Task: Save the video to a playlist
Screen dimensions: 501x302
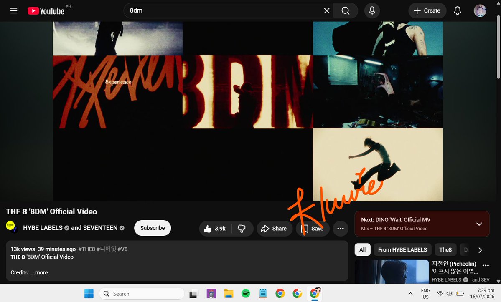Action: (x=313, y=229)
